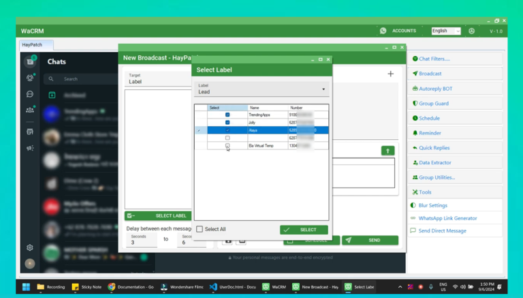Click the SEND button
Image resolution: width=523 pixels, height=298 pixels.
pyautogui.click(x=370, y=240)
